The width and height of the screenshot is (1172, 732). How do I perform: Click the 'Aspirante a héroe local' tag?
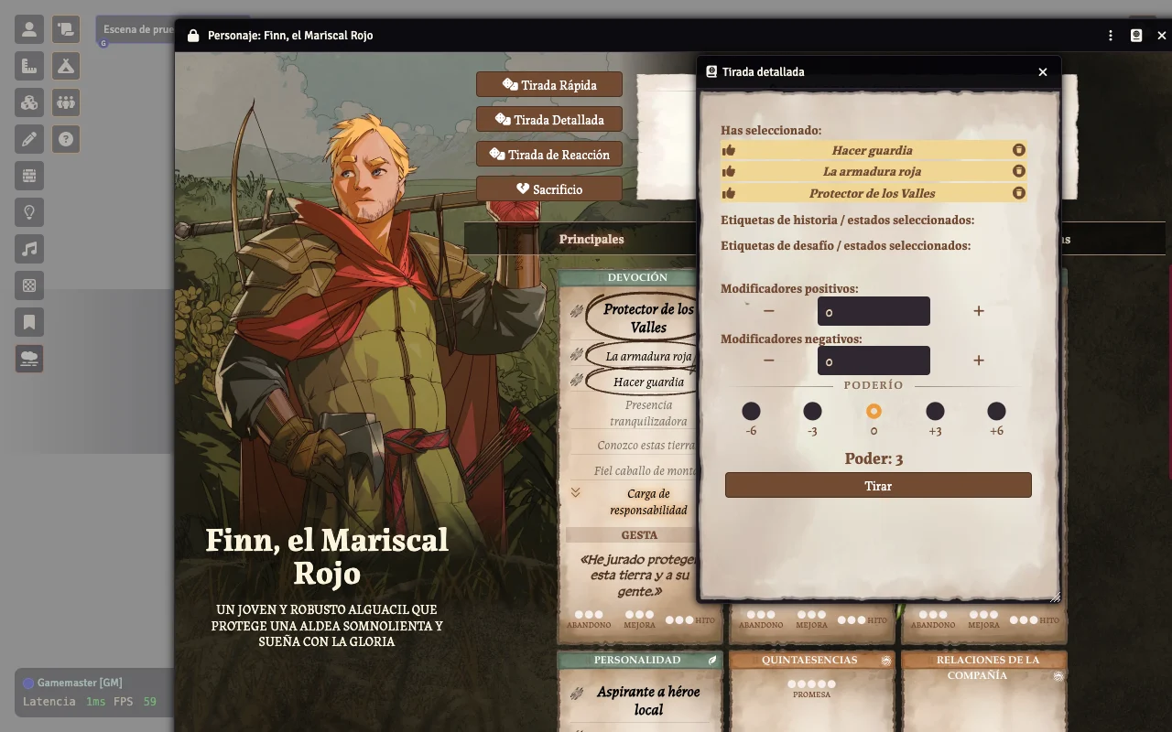click(648, 701)
